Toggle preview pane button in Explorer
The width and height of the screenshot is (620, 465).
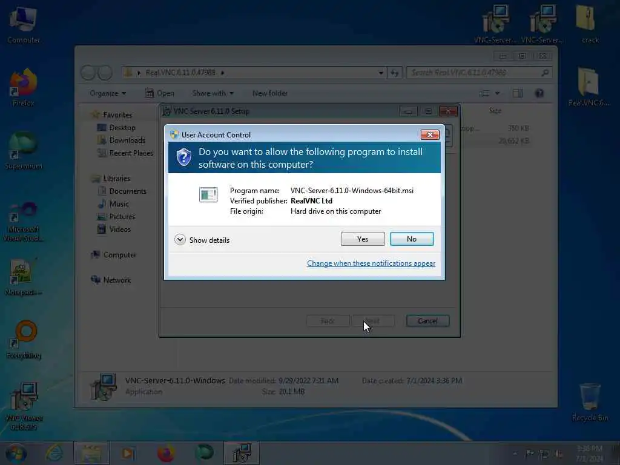[x=517, y=93]
